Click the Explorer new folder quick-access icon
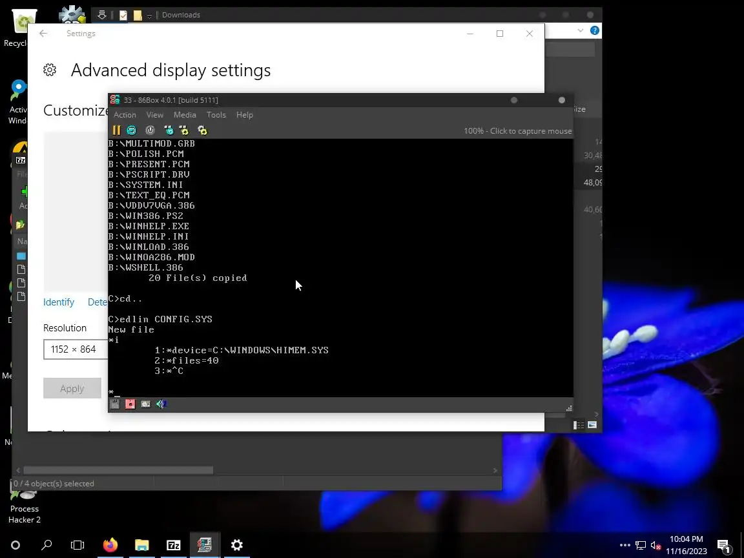744x558 pixels. click(138, 15)
